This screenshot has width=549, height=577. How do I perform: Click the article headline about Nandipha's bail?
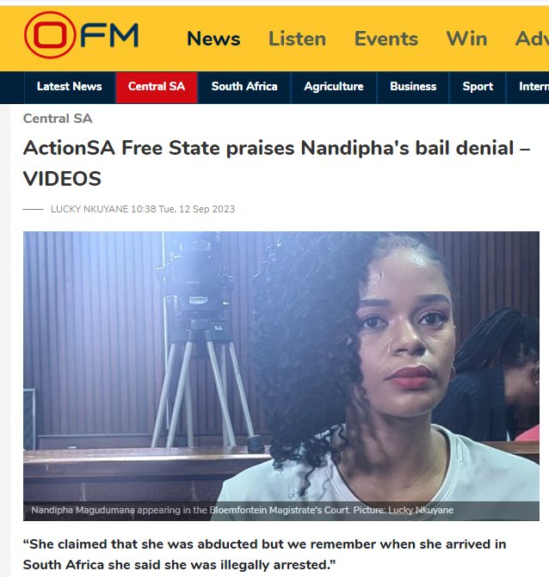(x=276, y=163)
